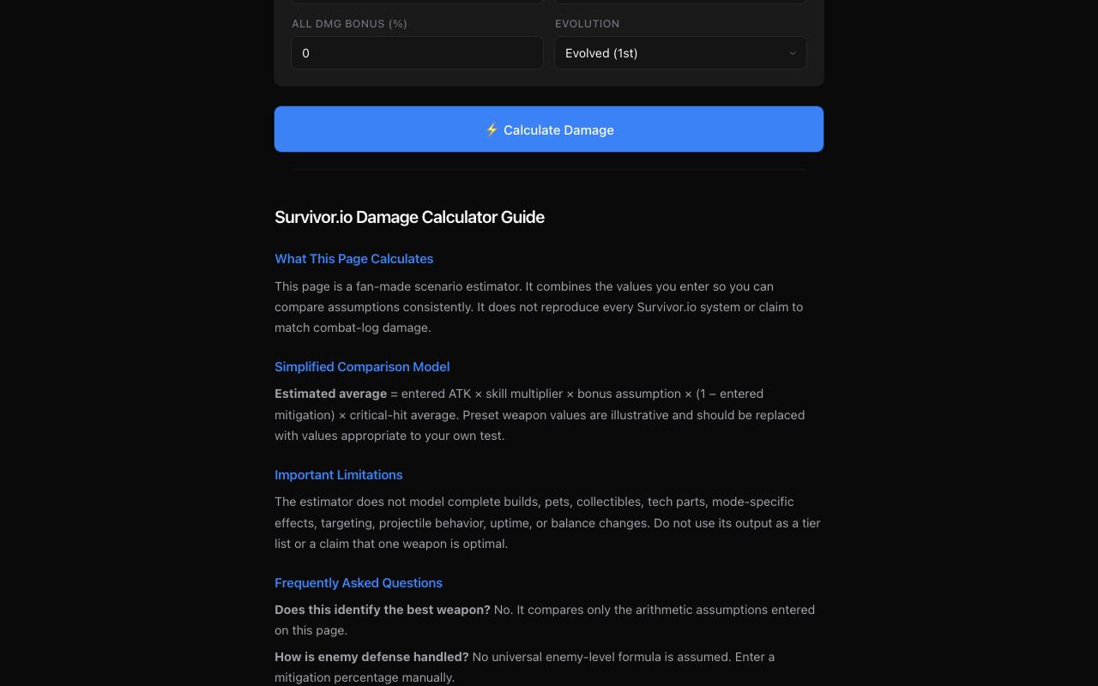Image resolution: width=1098 pixels, height=686 pixels.
Task: Click the 'How is enemy defense handled?' question
Action: 371,657
